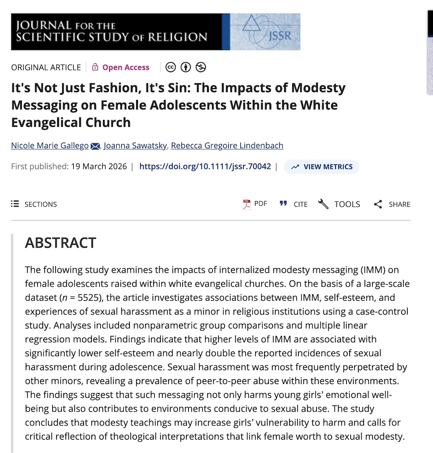Image resolution: width=433 pixels, height=453 pixels.
Task: Select author Rebecca Gregoire Lindenbach
Action: [227, 145]
